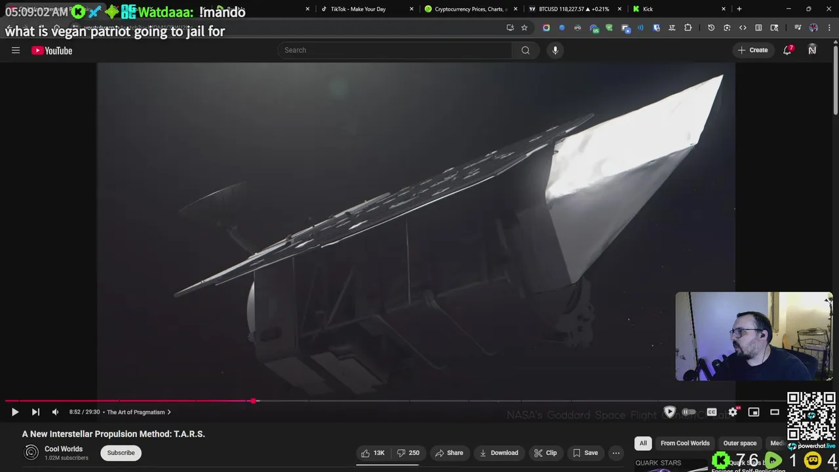Click the green shield extension icon

pos(609,28)
